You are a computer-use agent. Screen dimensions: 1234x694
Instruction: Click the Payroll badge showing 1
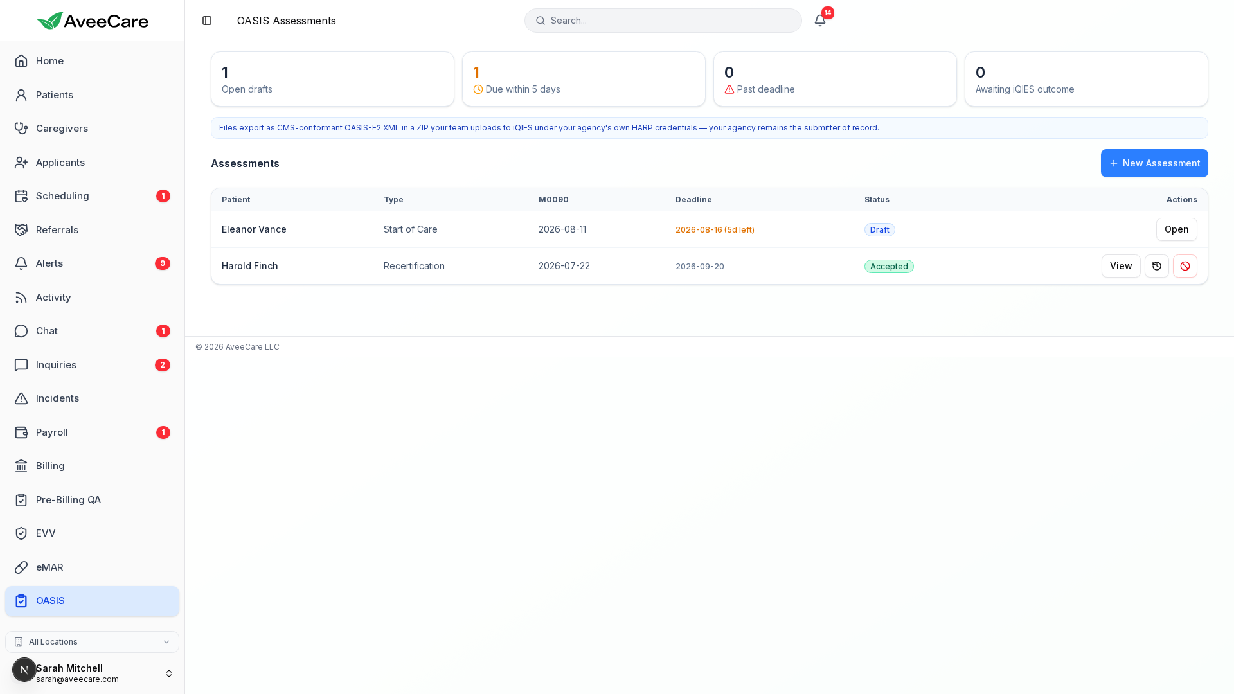click(x=163, y=432)
